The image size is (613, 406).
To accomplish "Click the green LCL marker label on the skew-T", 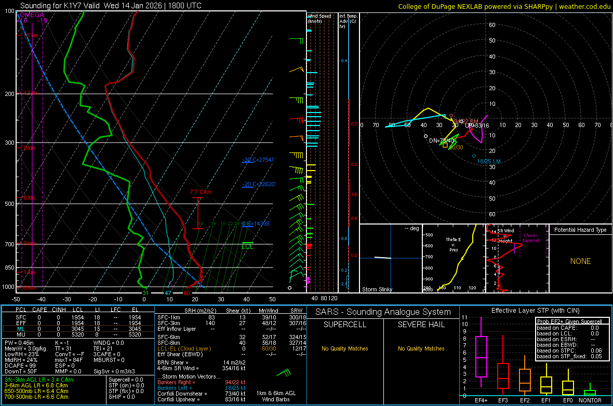I will point(247,247).
